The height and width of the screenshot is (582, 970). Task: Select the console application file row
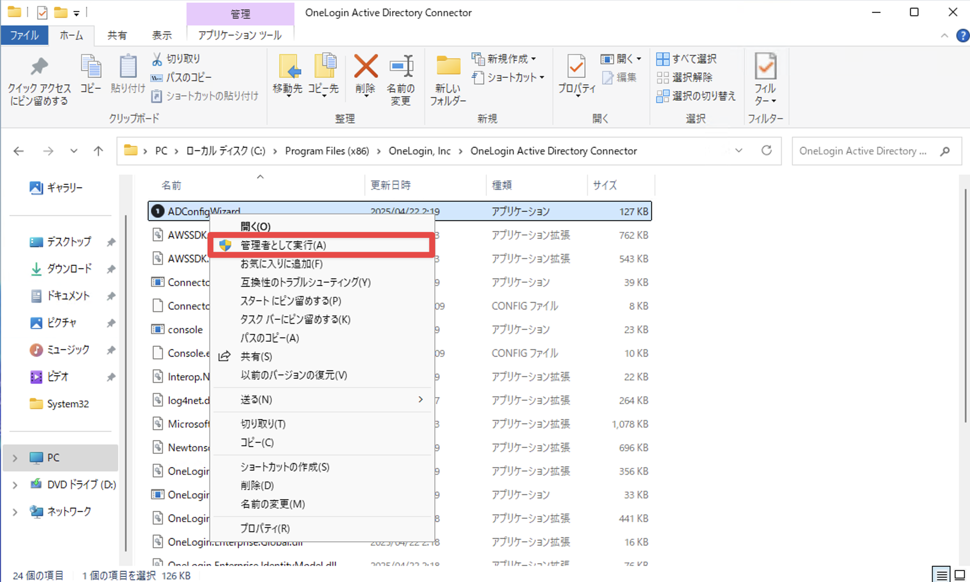400,329
